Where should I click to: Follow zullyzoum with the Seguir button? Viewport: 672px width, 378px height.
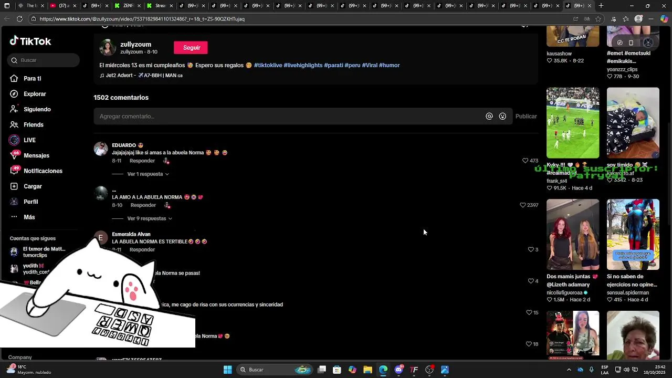pos(191,48)
